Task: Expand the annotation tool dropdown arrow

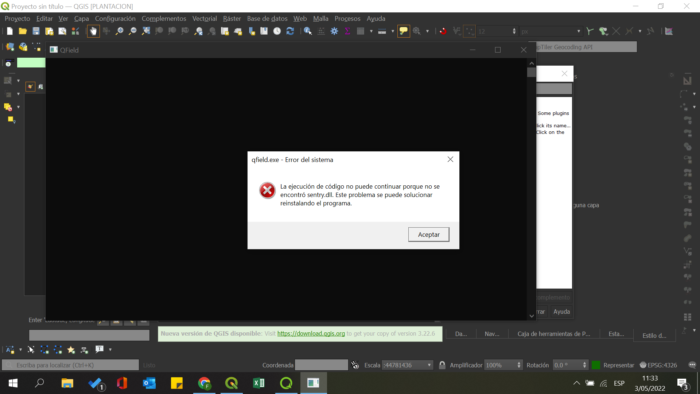Action: click(x=110, y=349)
